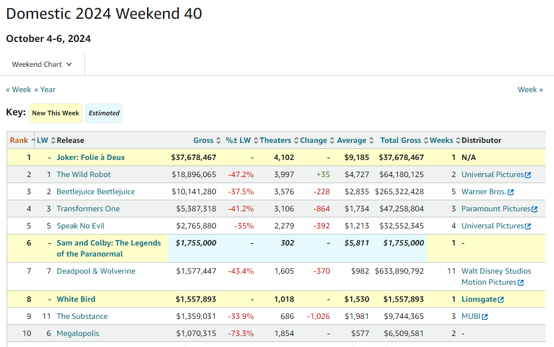Open Megalopolis release page
Viewport: 554px width, 347px height.
click(78, 334)
